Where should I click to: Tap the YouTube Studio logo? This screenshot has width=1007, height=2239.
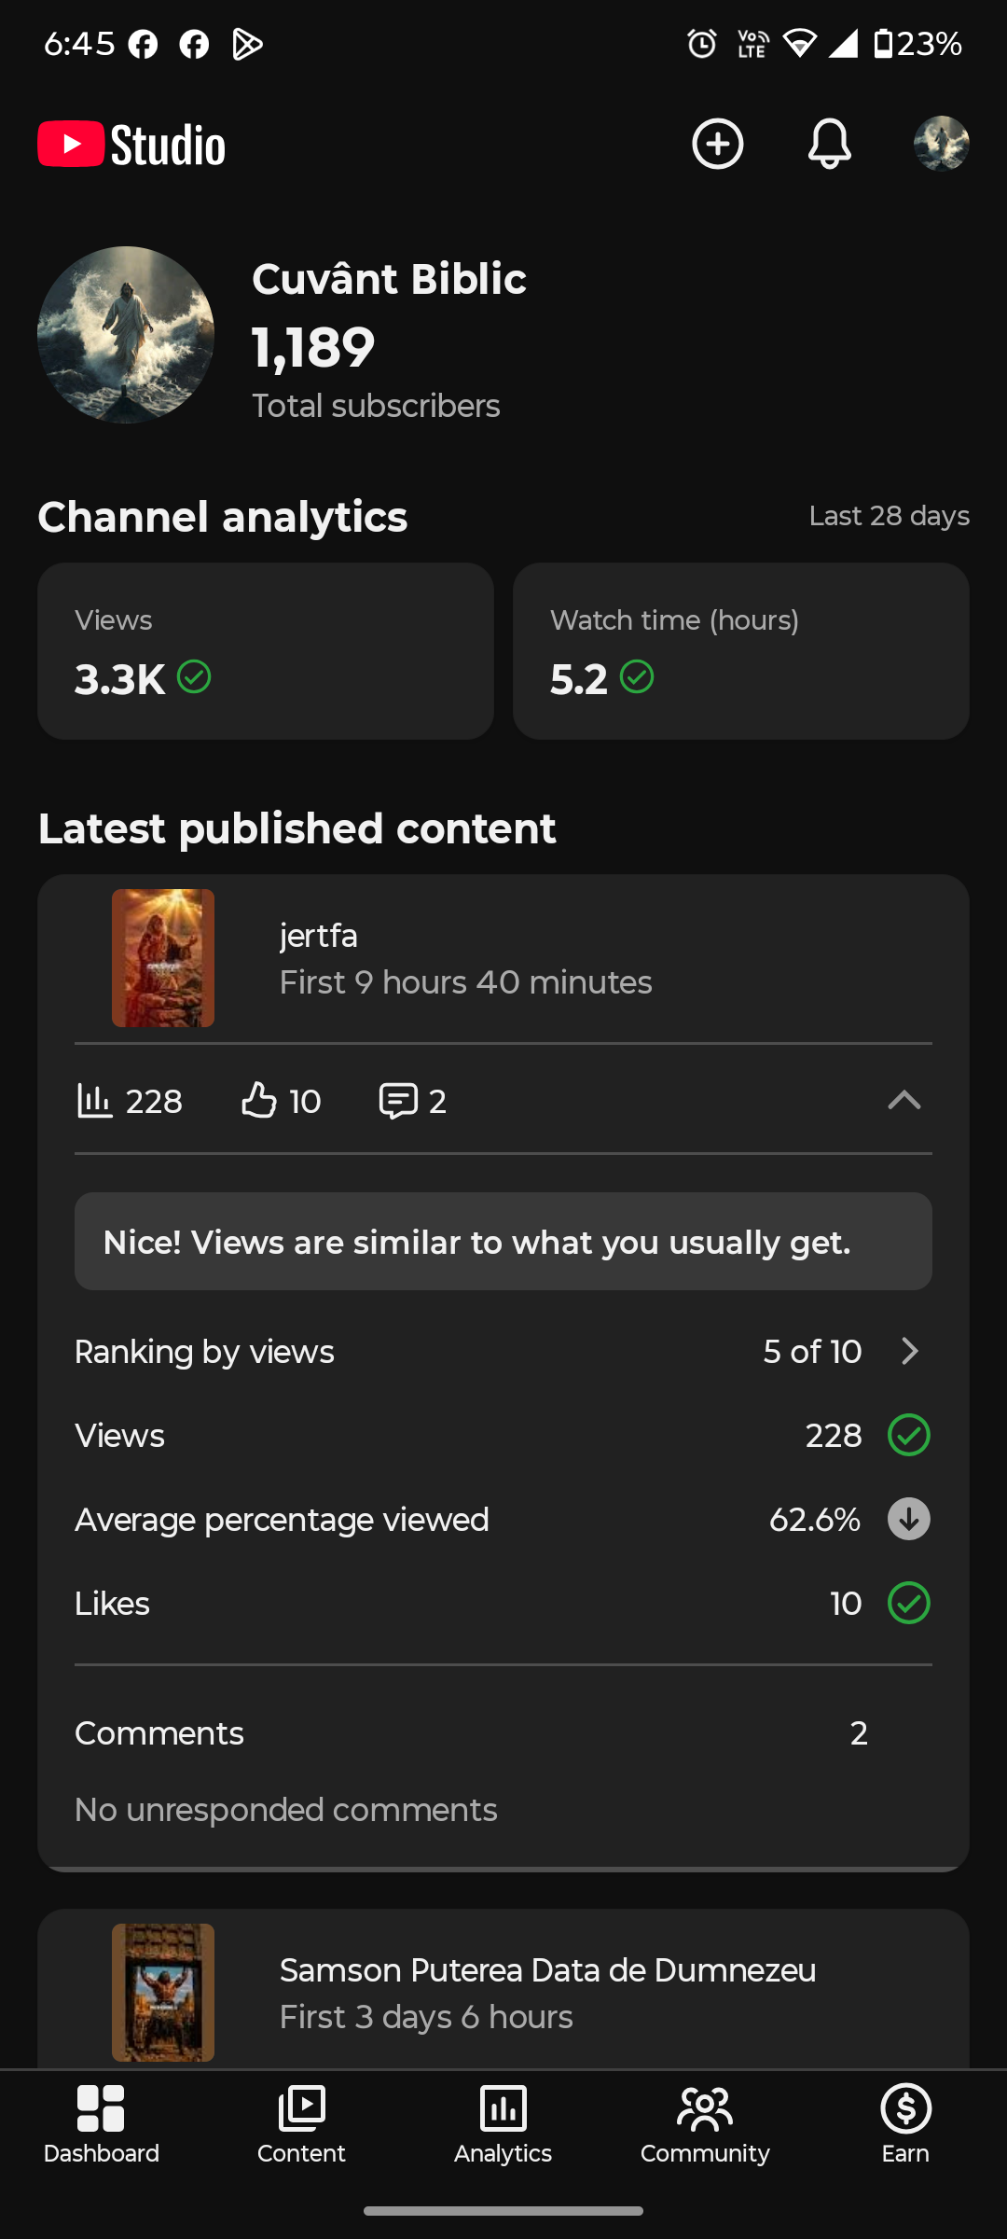click(x=131, y=145)
